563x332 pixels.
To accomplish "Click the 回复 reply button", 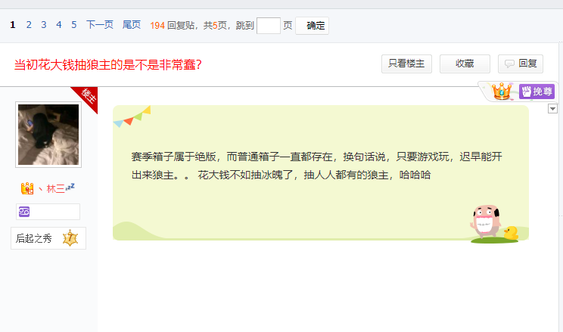I will point(521,64).
